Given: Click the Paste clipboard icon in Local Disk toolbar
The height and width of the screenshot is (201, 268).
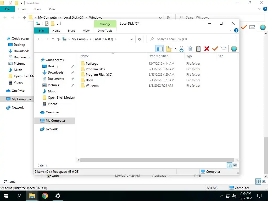Looking at the screenshot, I should [198, 49].
